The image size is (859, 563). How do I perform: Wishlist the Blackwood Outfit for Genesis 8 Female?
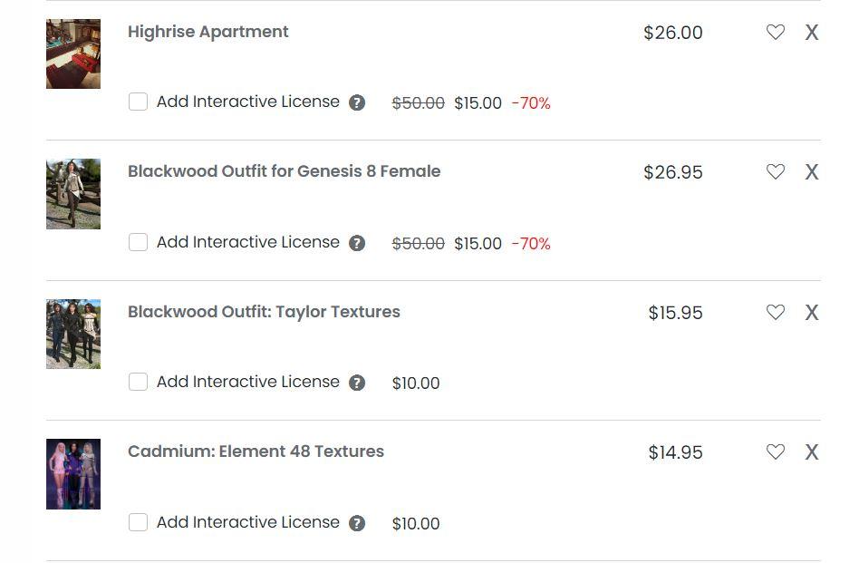(776, 171)
